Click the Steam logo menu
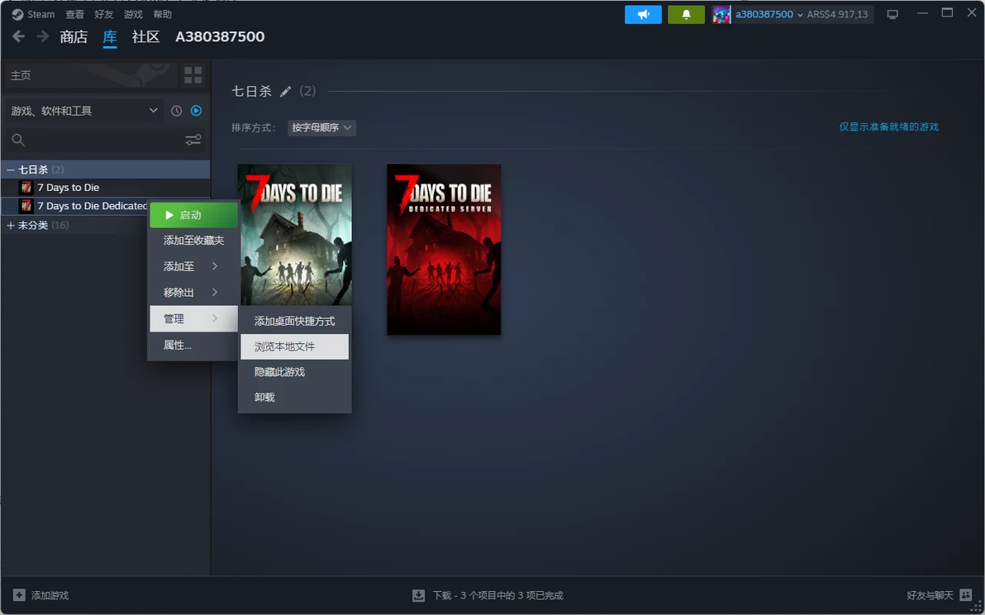The height and width of the screenshot is (615, 985). (33, 14)
